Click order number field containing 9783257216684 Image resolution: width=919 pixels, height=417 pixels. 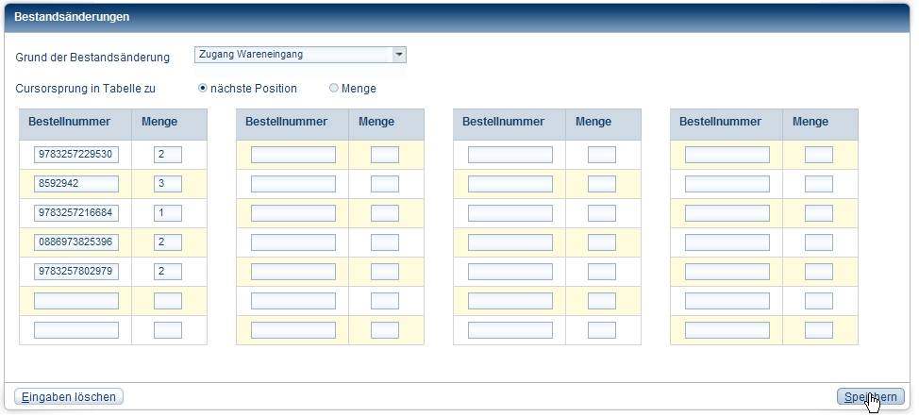76,213
